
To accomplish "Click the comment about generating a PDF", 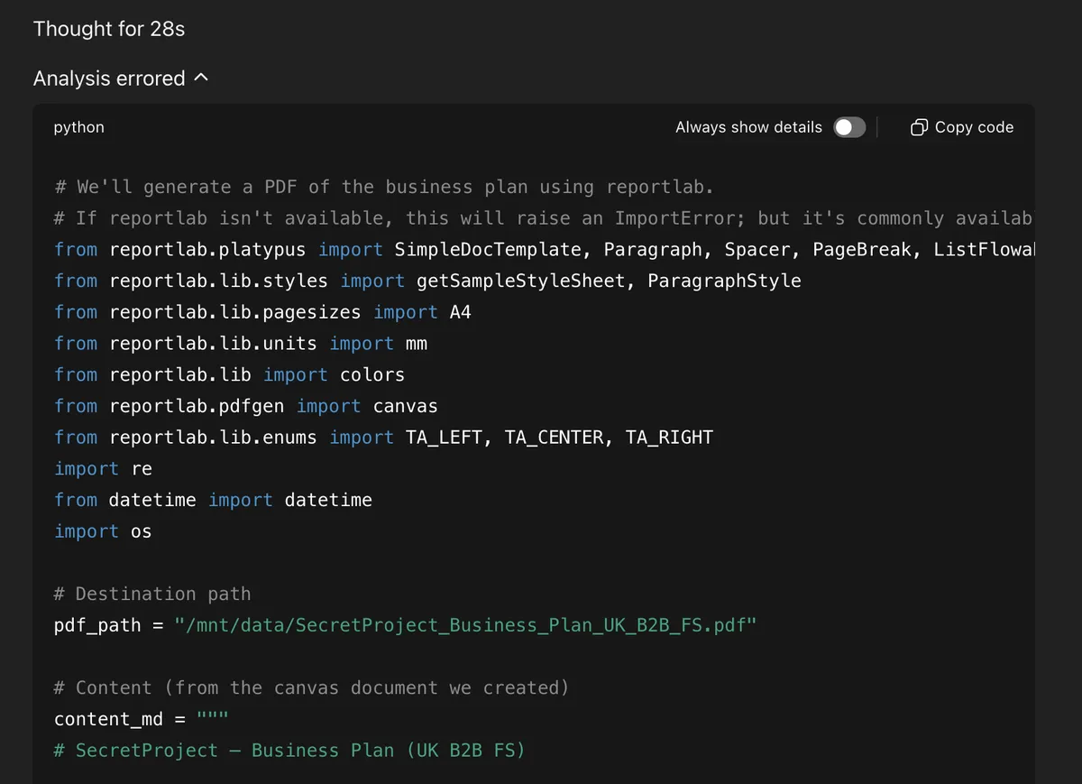I will click(x=384, y=187).
